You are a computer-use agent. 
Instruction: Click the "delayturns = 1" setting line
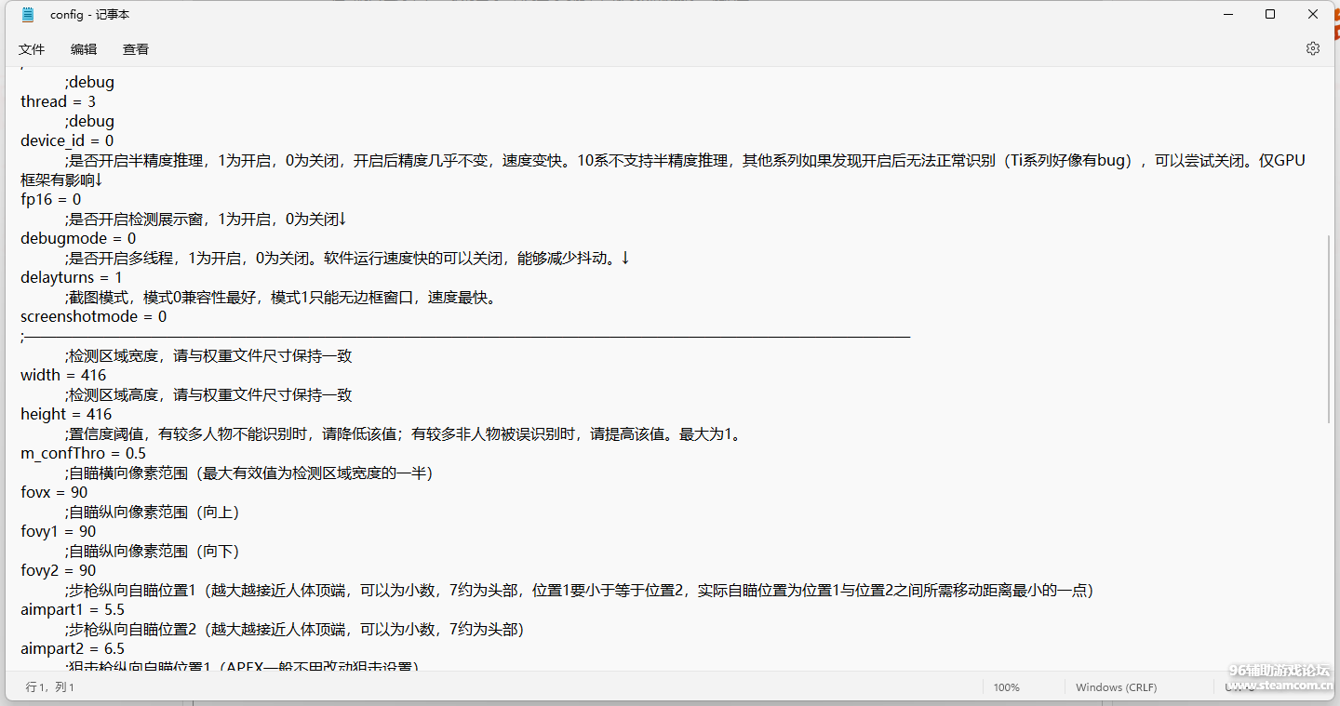click(x=72, y=277)
